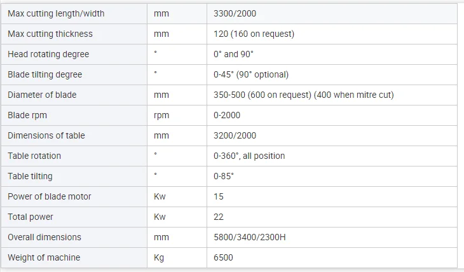Click the "Dimensions of table" label
This screenshot has width=464, height=272.
pos(46,135)
